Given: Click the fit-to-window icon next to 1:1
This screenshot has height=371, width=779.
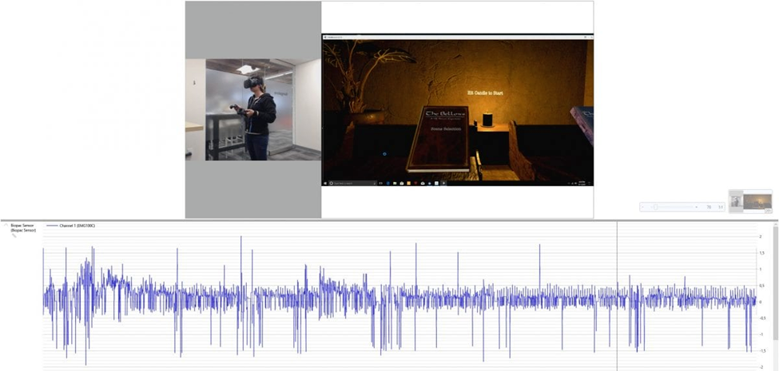Looking at the screenshot, I should [709, 207].
